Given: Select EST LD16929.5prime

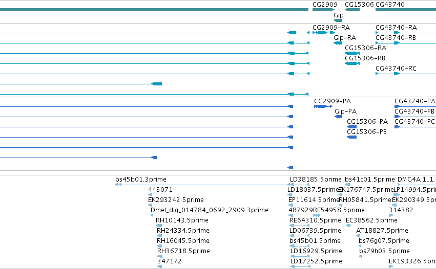Looking at the screenshot, I should pos(316,252).
